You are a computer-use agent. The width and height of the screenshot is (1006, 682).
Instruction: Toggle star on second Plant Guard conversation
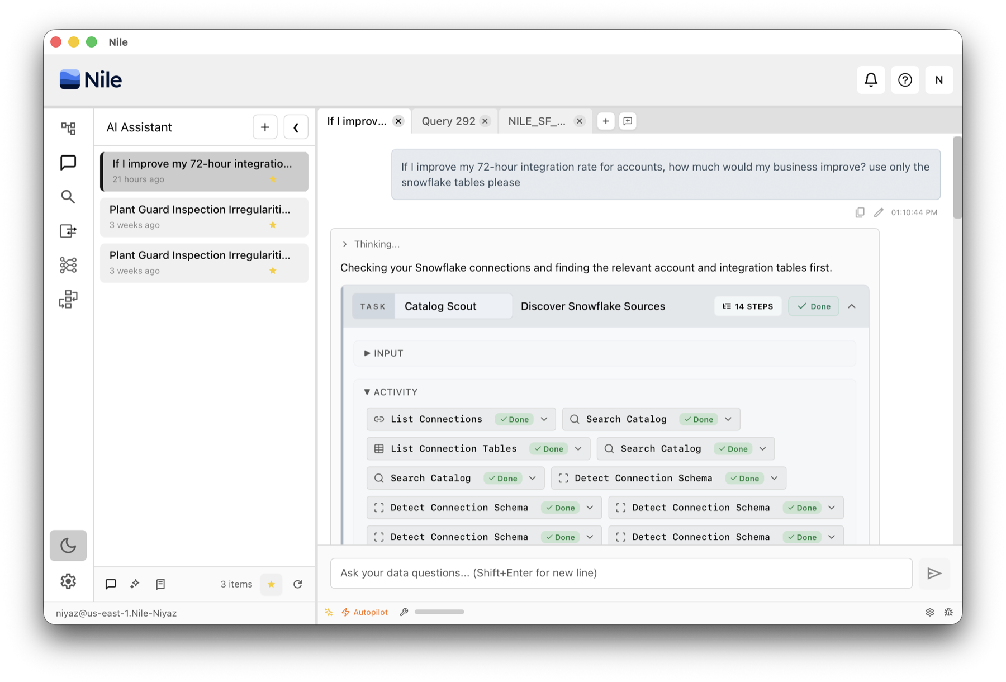[273, 271]
